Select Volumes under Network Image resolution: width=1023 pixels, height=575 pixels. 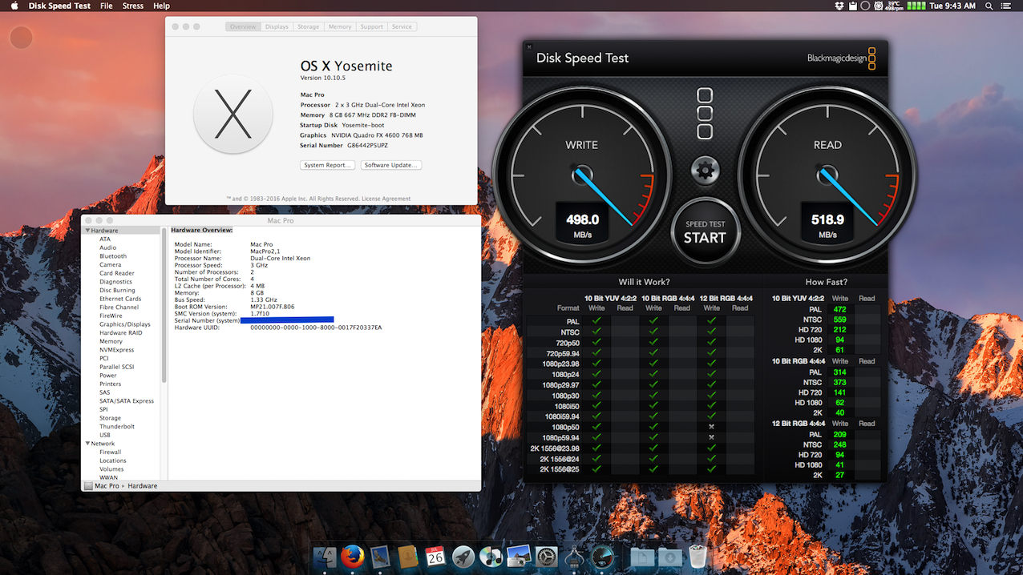[x=111, y=469]
